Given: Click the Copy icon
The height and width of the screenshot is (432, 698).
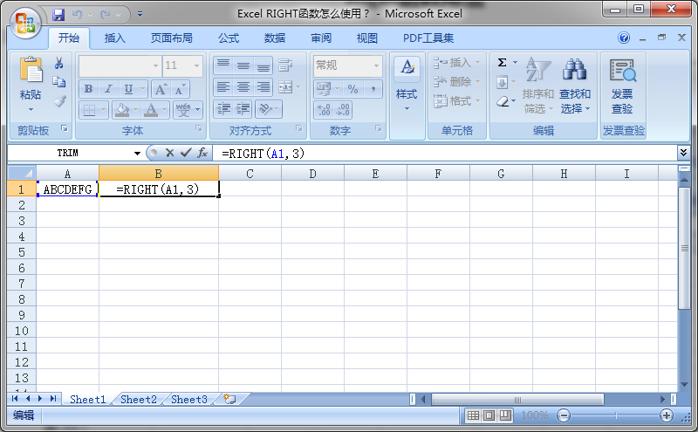Looking at the screenshot, I should (58, 82).
